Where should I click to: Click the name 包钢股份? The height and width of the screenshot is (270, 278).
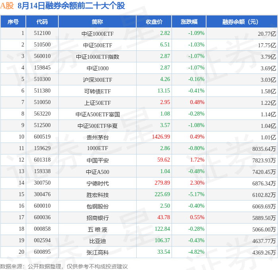98,206
